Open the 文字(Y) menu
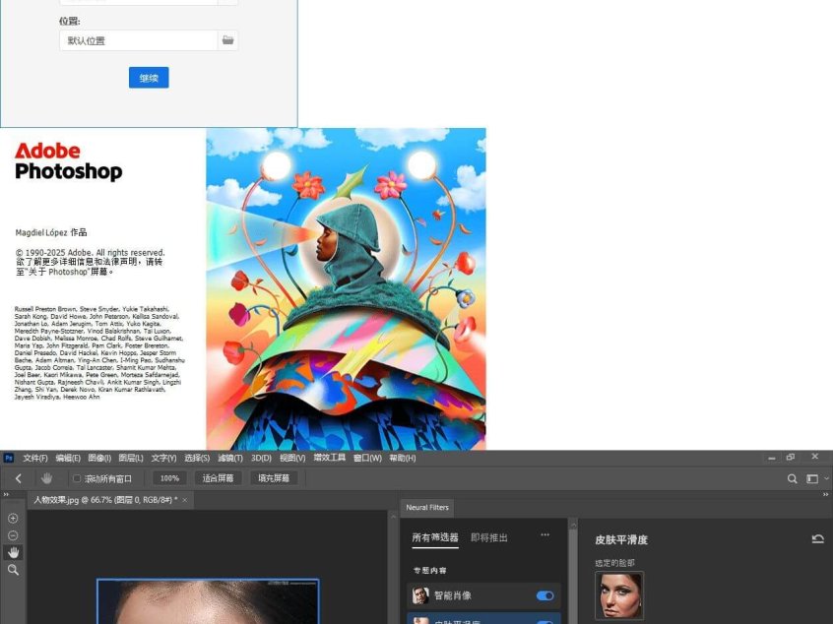 point(163,458)
